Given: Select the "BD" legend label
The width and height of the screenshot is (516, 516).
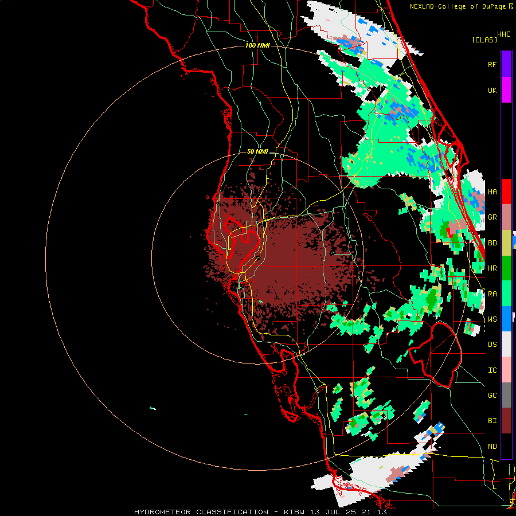Looking at the screenshot, I should pyautogui.click(x=492, y=243).
